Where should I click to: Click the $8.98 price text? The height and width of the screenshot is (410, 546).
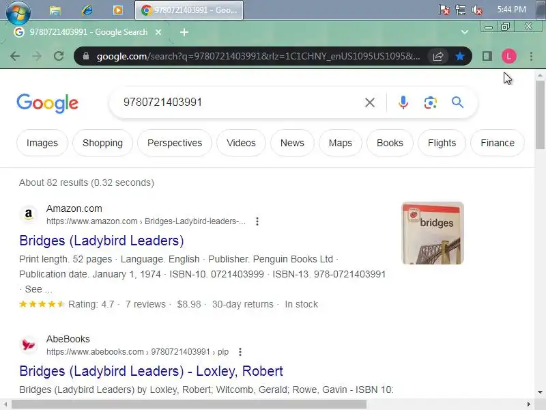(x=189, y=304)
